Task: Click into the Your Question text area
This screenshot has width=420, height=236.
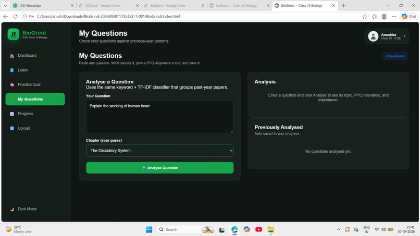Action: (159, 117)
